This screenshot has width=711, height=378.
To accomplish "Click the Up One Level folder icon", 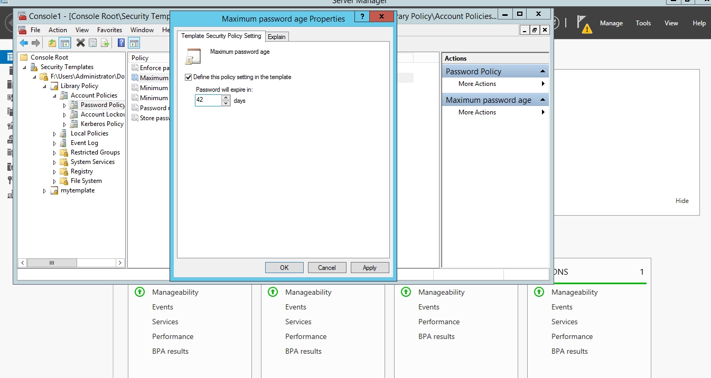I will coord(52,43).
